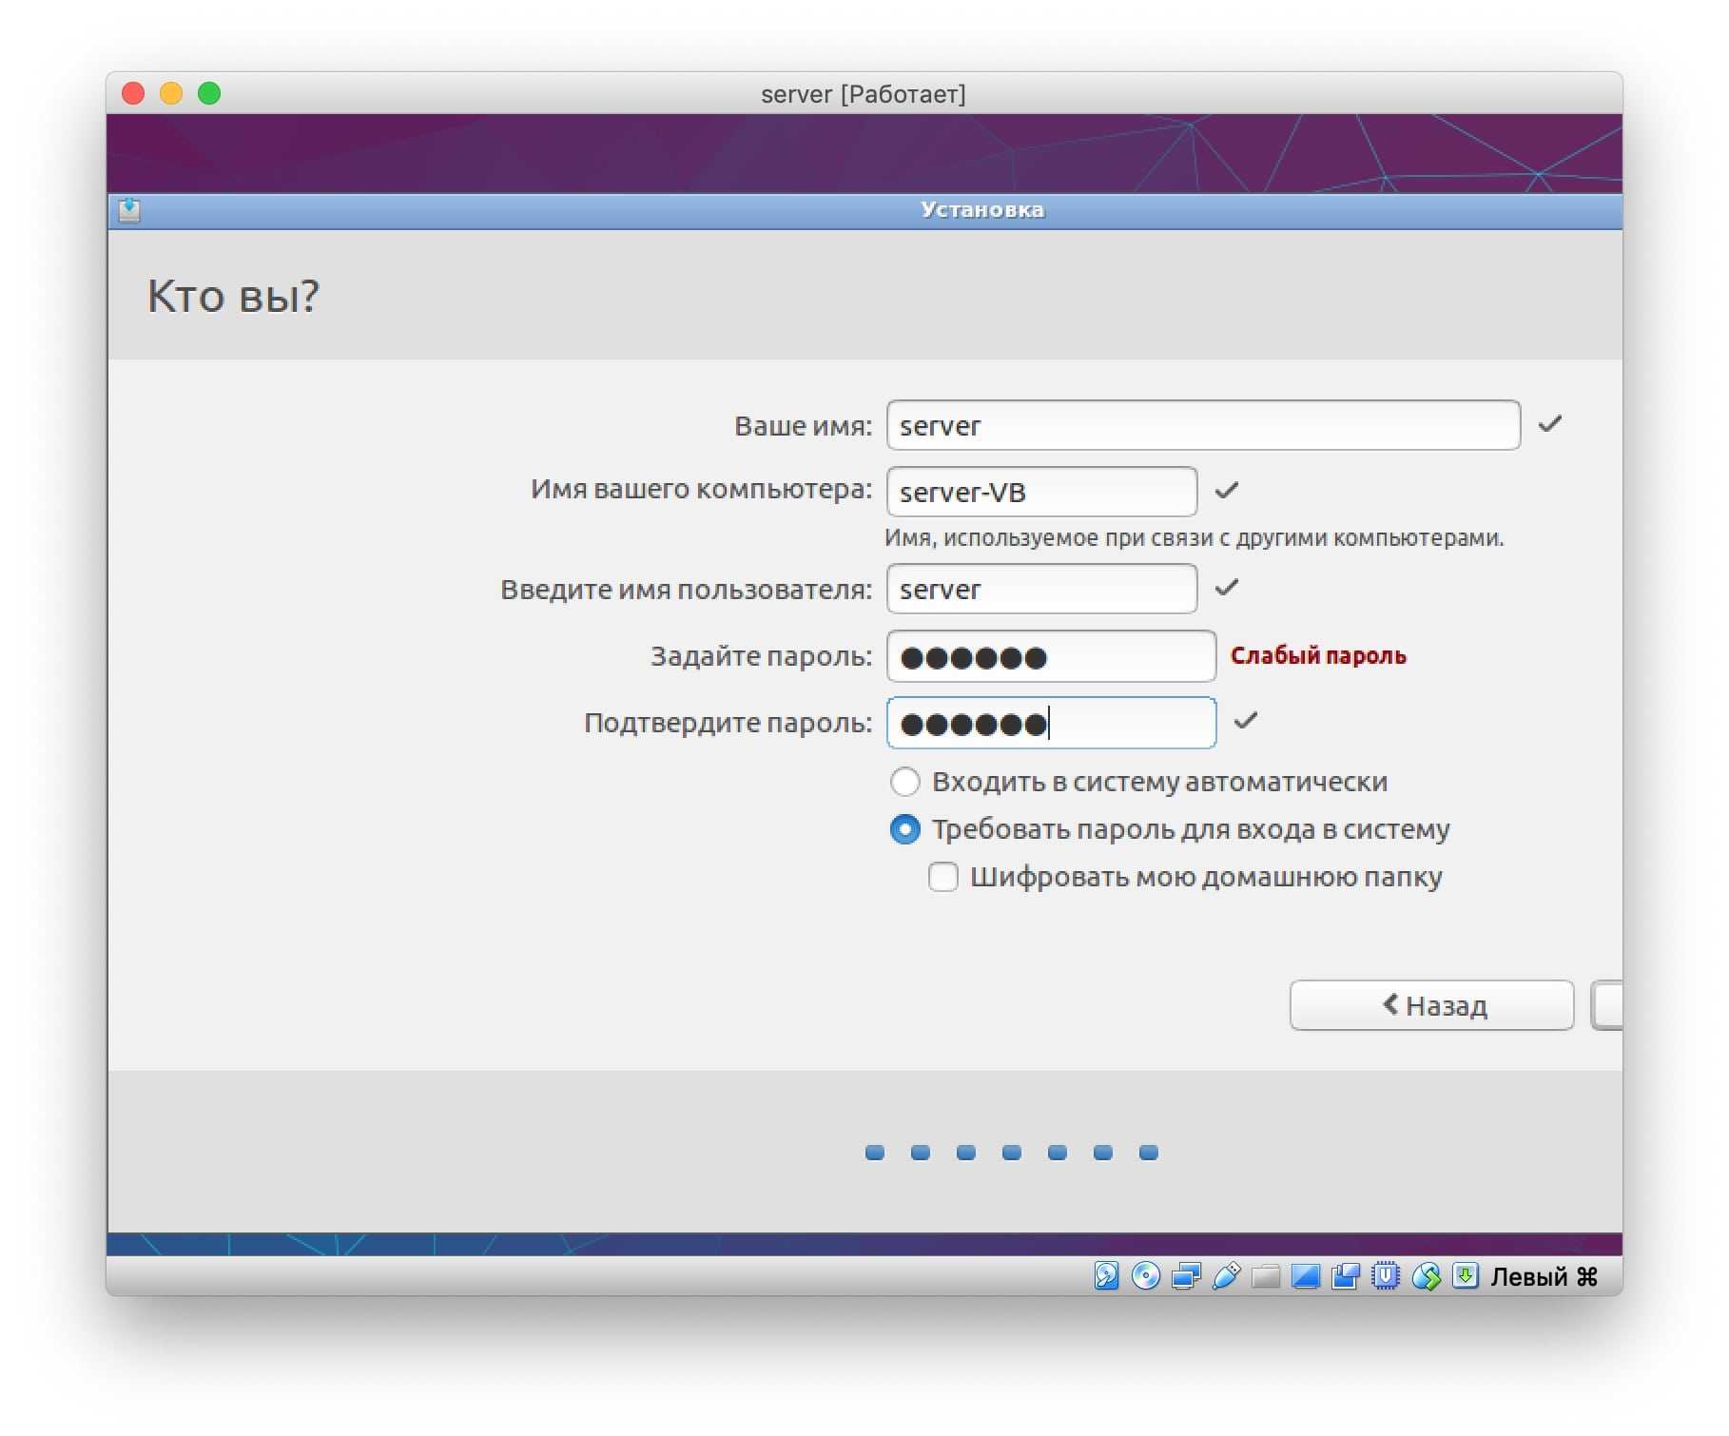Click the network adapters status icon
The height and width of the screenshot is (1436, 1729).
[1186, 1276]
